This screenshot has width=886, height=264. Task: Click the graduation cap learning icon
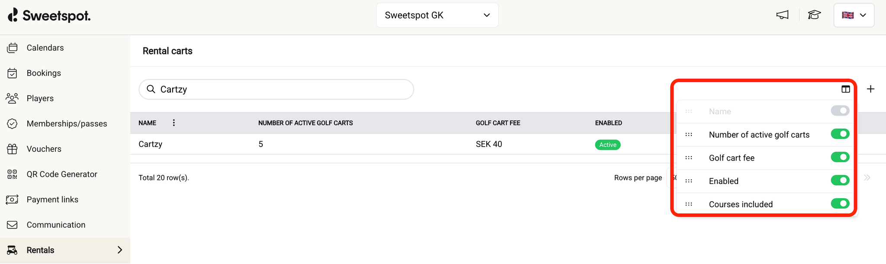tap(814, 15)
